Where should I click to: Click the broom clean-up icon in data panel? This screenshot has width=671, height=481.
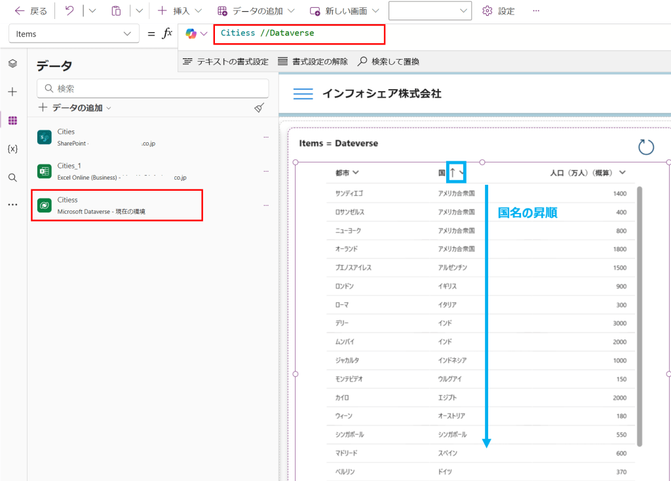[x=259, y=108]
